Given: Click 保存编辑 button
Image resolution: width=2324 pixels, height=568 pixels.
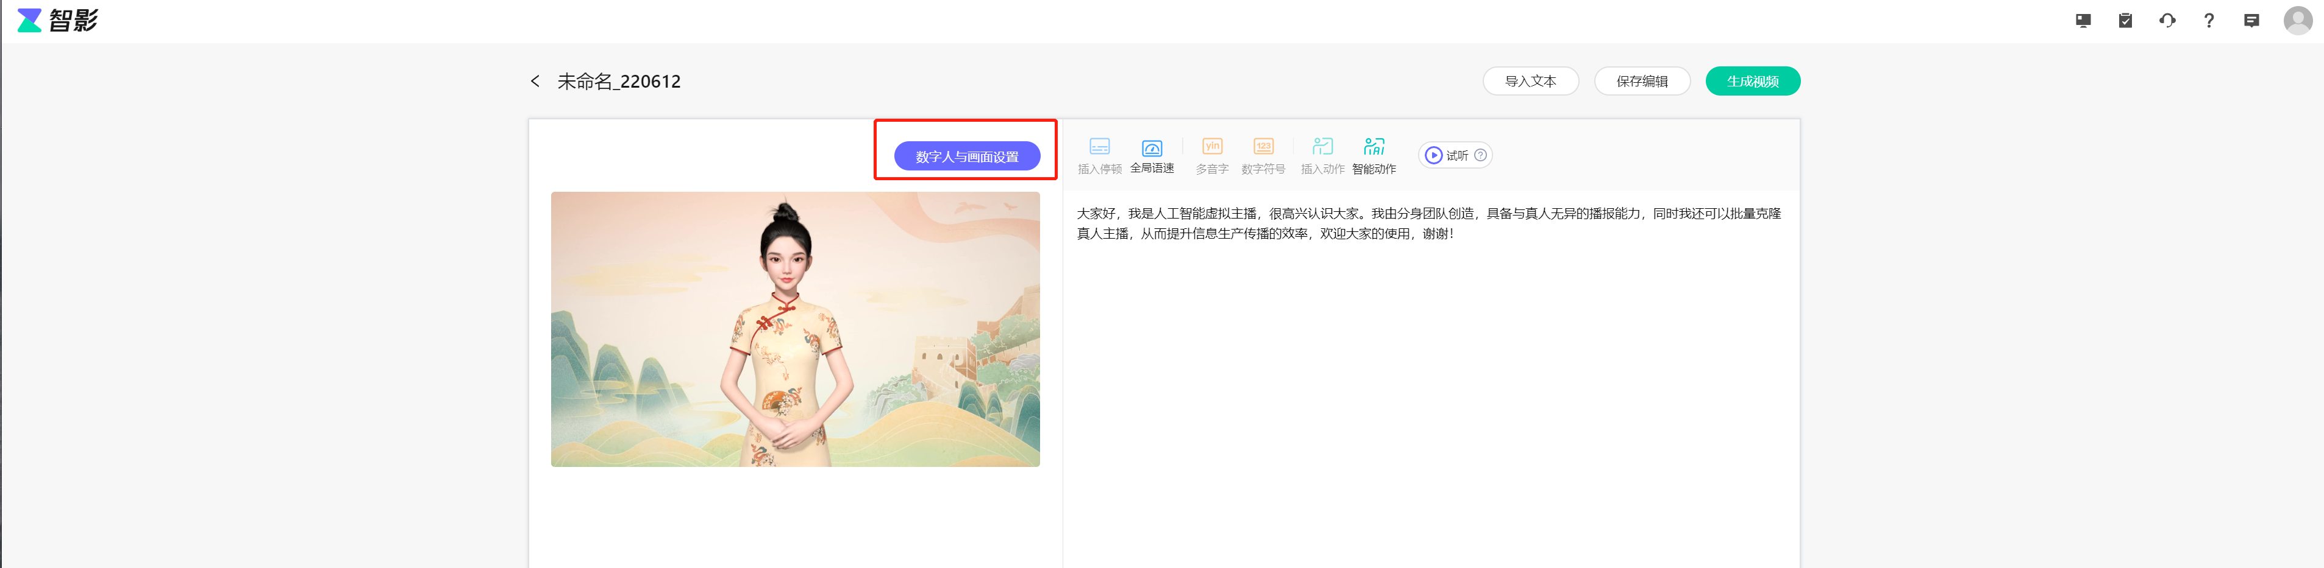Looking at the screenshot, I should [1642, 81].
